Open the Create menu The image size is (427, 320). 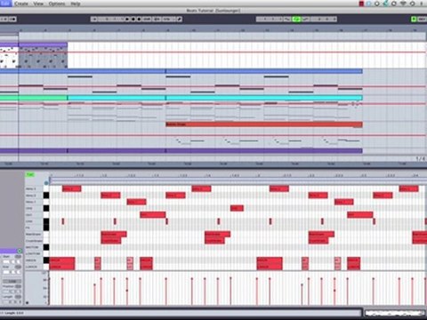pos(21,4)
